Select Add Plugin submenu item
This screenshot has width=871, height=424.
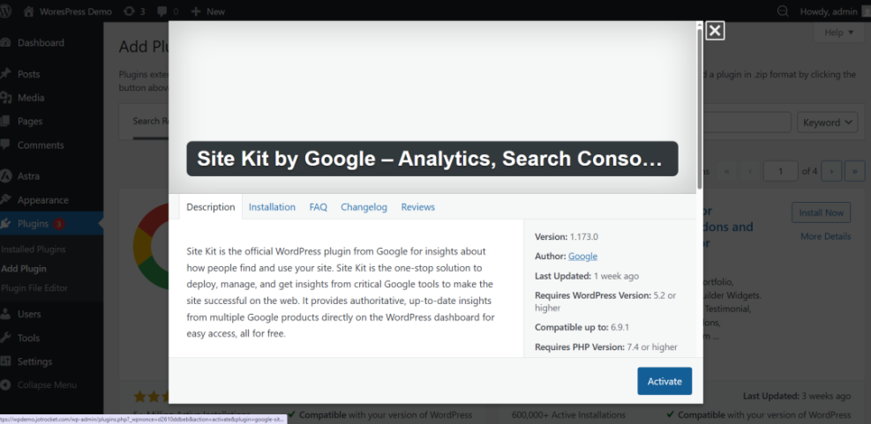coord(24,269)
